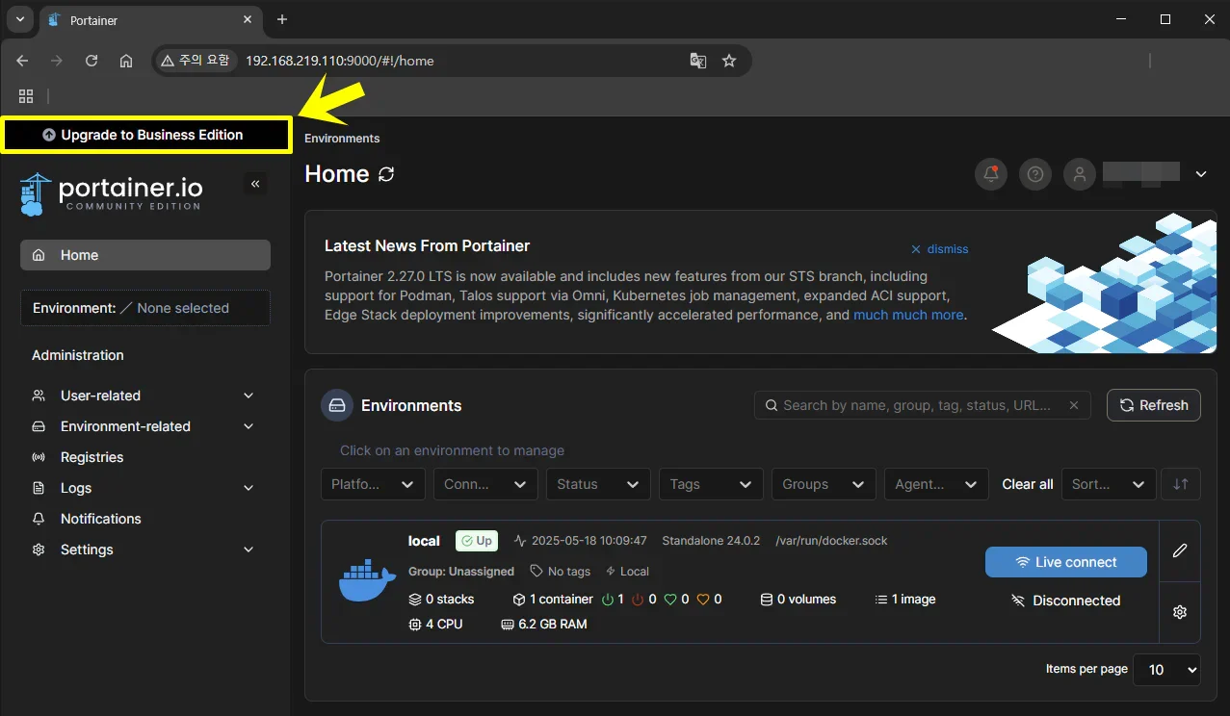Click the '6.2 GB RAM' value
The image size is (1230, 716).
[x=544, y=624]
